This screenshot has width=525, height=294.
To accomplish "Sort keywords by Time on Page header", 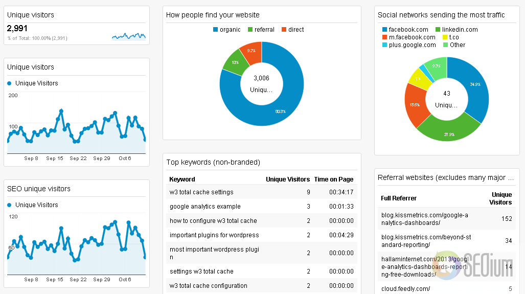I will (333, 179).
